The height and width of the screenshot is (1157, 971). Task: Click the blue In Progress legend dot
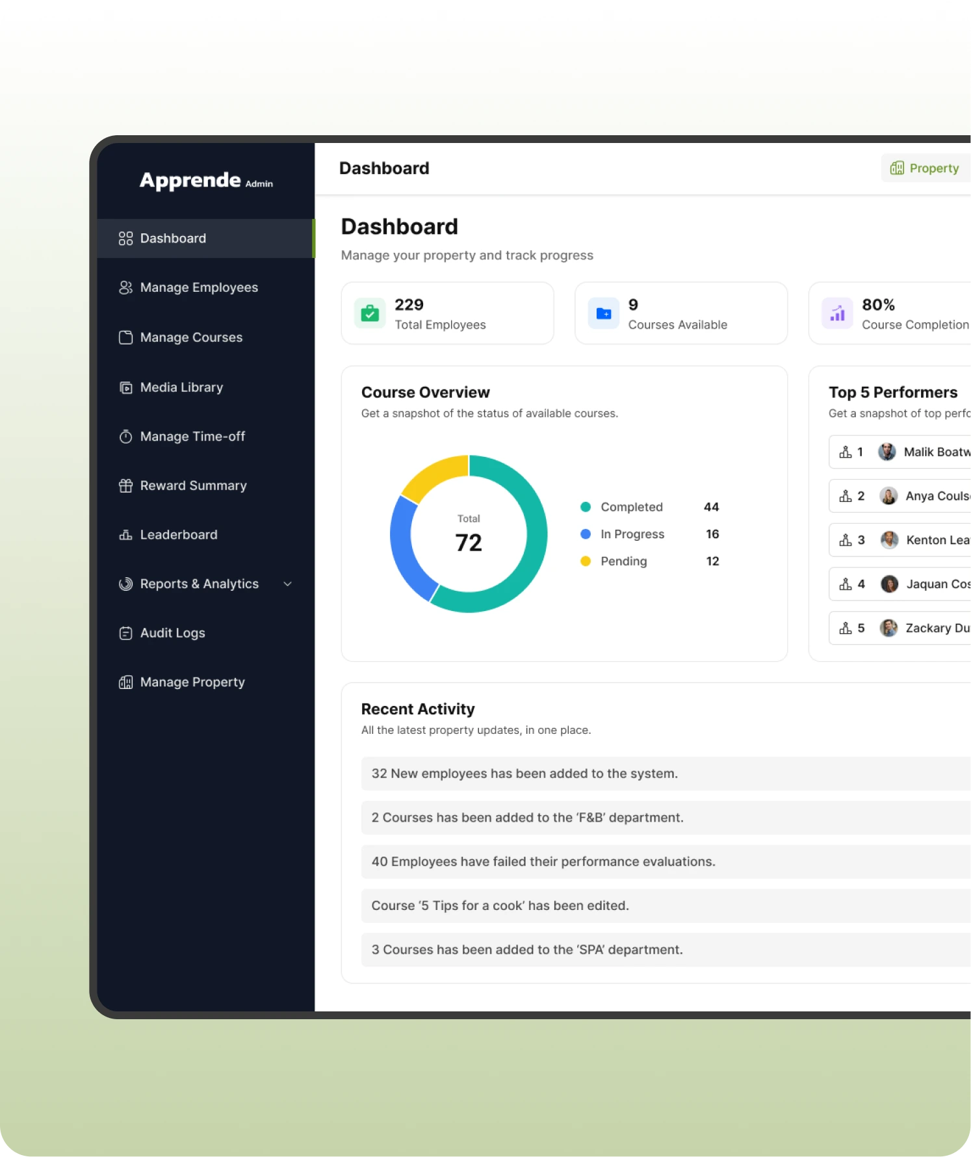586,534
